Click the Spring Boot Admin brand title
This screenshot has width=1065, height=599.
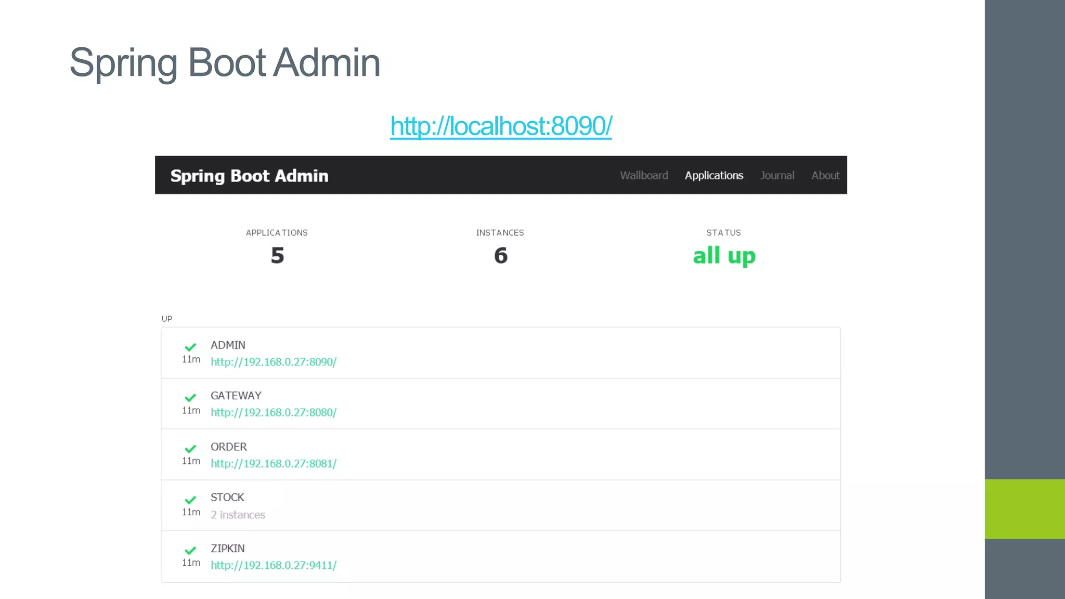[x=250, y=176]
